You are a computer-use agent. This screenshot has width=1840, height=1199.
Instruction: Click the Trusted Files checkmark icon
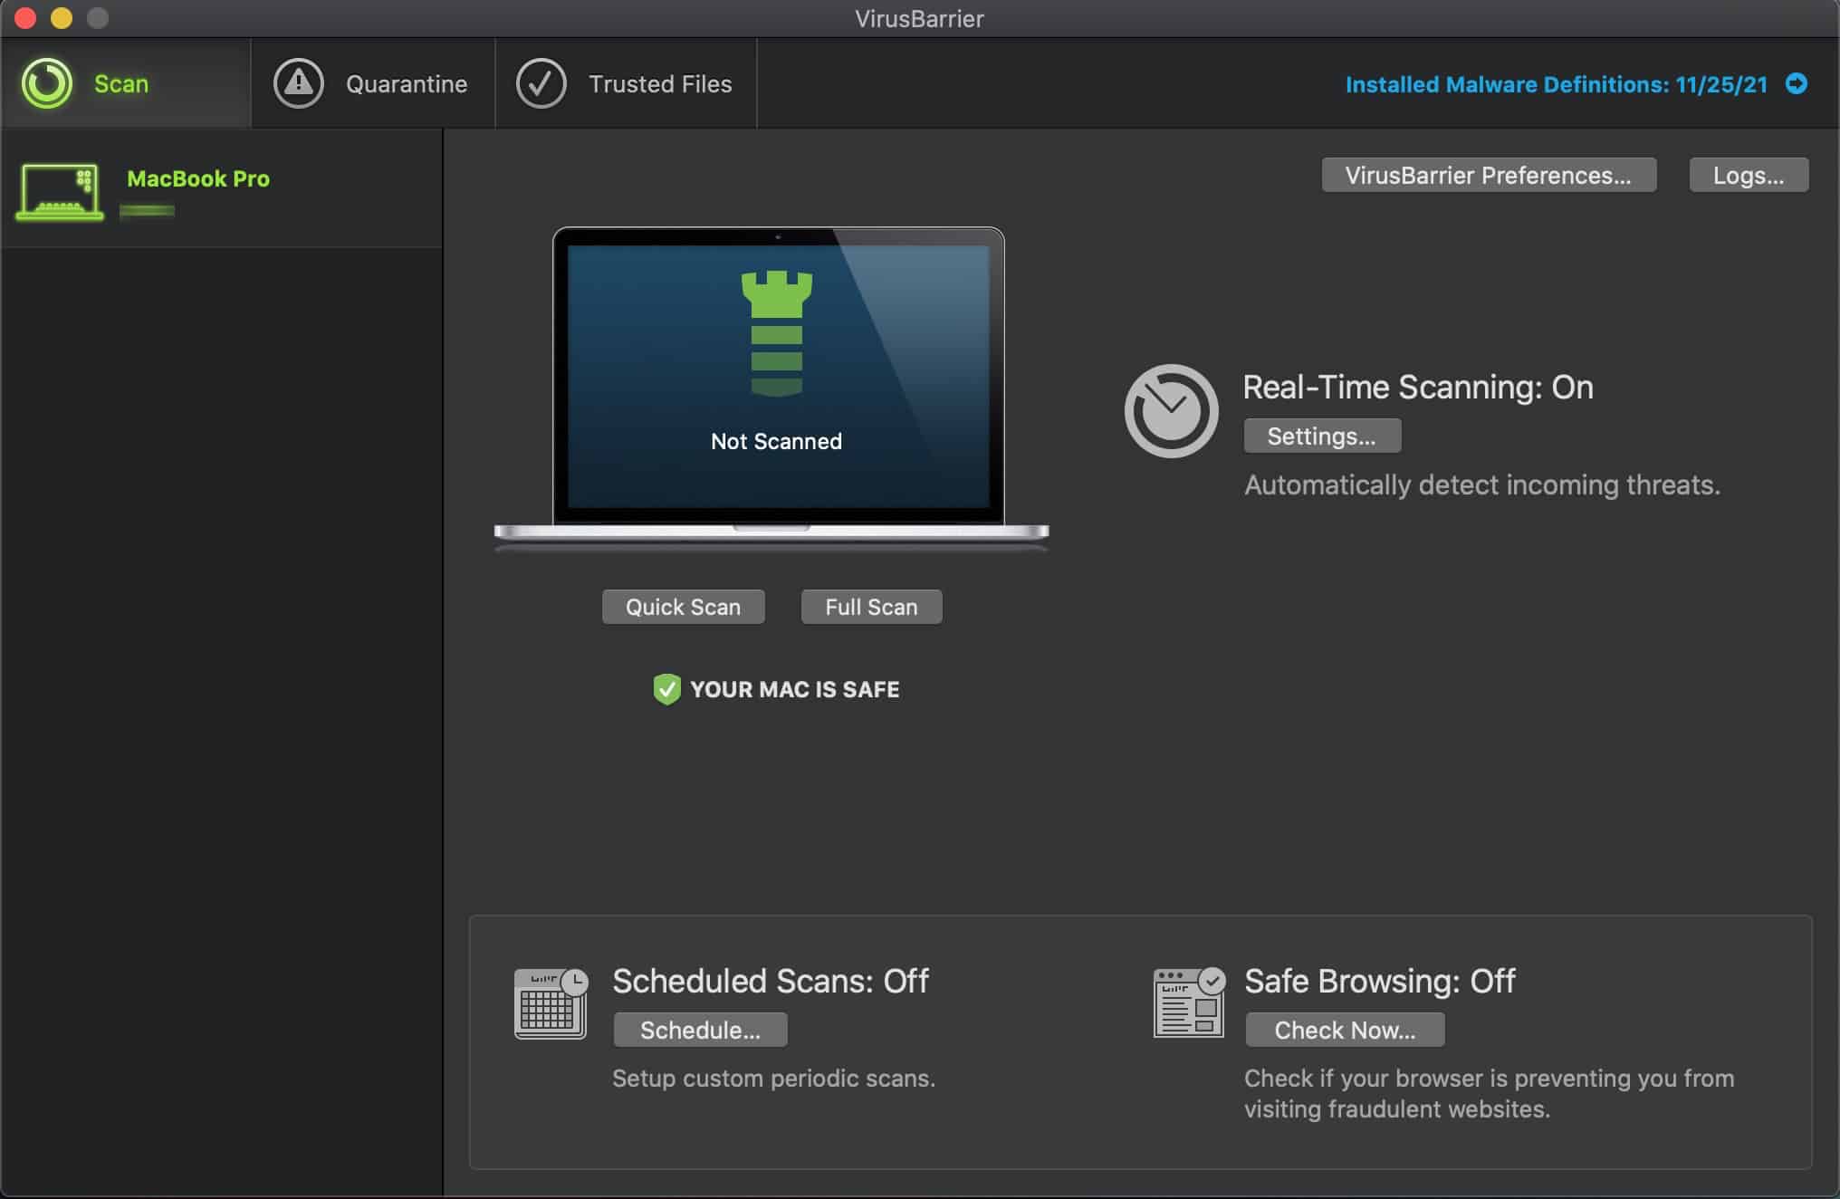point(541,83)
